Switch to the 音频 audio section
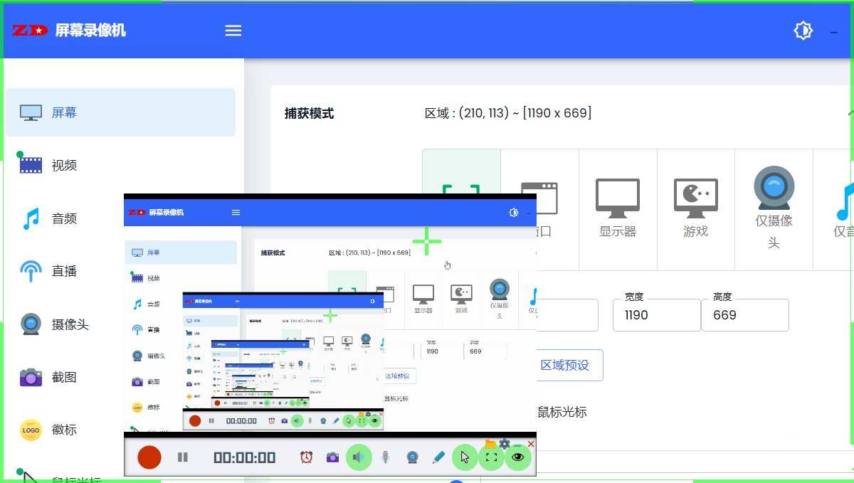The image size is (854, 483). [64, 218]
